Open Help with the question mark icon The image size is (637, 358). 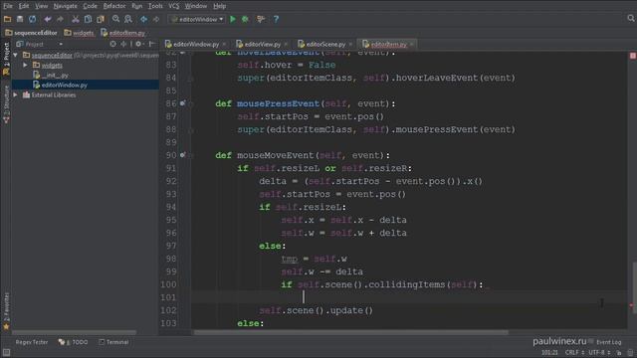[276, 19]
